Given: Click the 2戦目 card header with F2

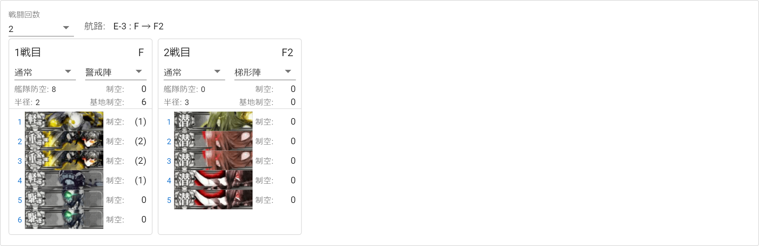Looking at the screenshot, I should pos(230,52).
